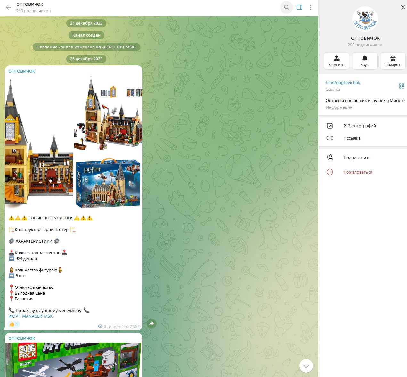Click the Вступить join button
This screenshot has width=407, height=377.
click(336, 61)
